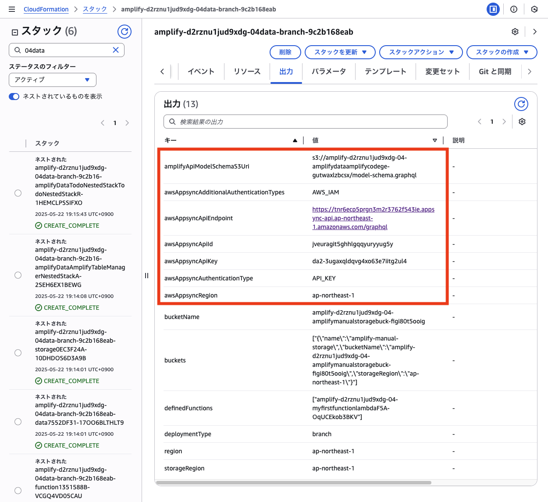Click the amplifyApiModelSchemaS3Uri key cell

click(207, 166)
